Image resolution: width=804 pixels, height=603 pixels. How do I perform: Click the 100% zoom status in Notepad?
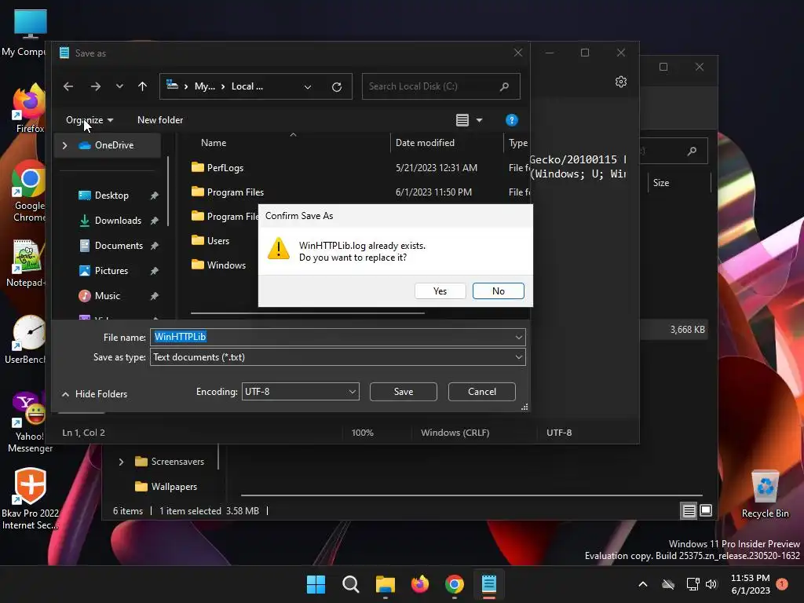[363, 433]
